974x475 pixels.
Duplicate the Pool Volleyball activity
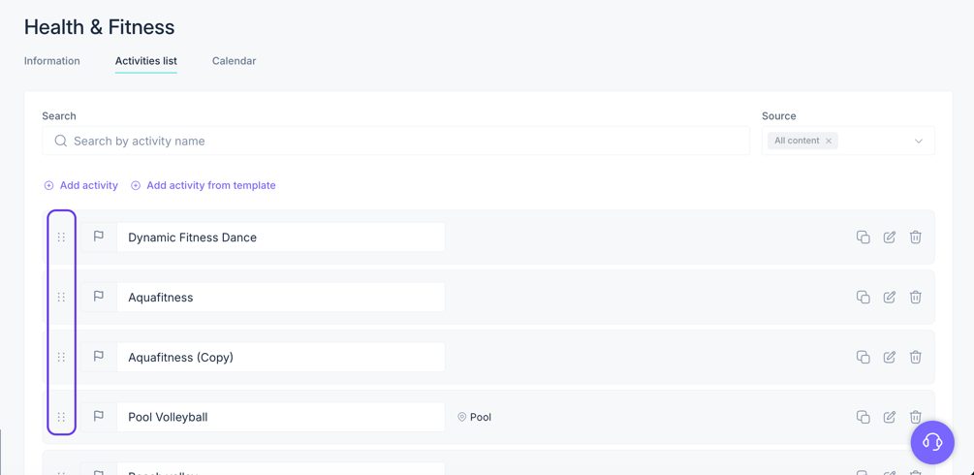tap(863, 417)
